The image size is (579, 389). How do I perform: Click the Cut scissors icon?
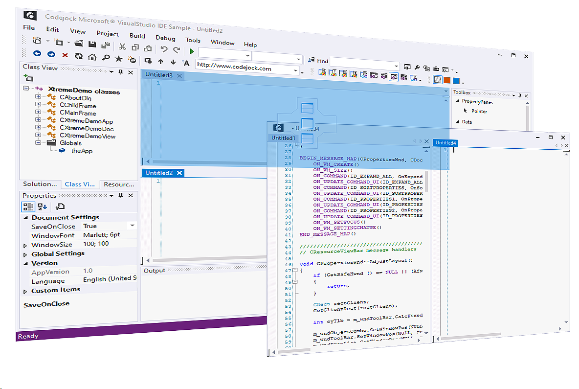point(122,46)
